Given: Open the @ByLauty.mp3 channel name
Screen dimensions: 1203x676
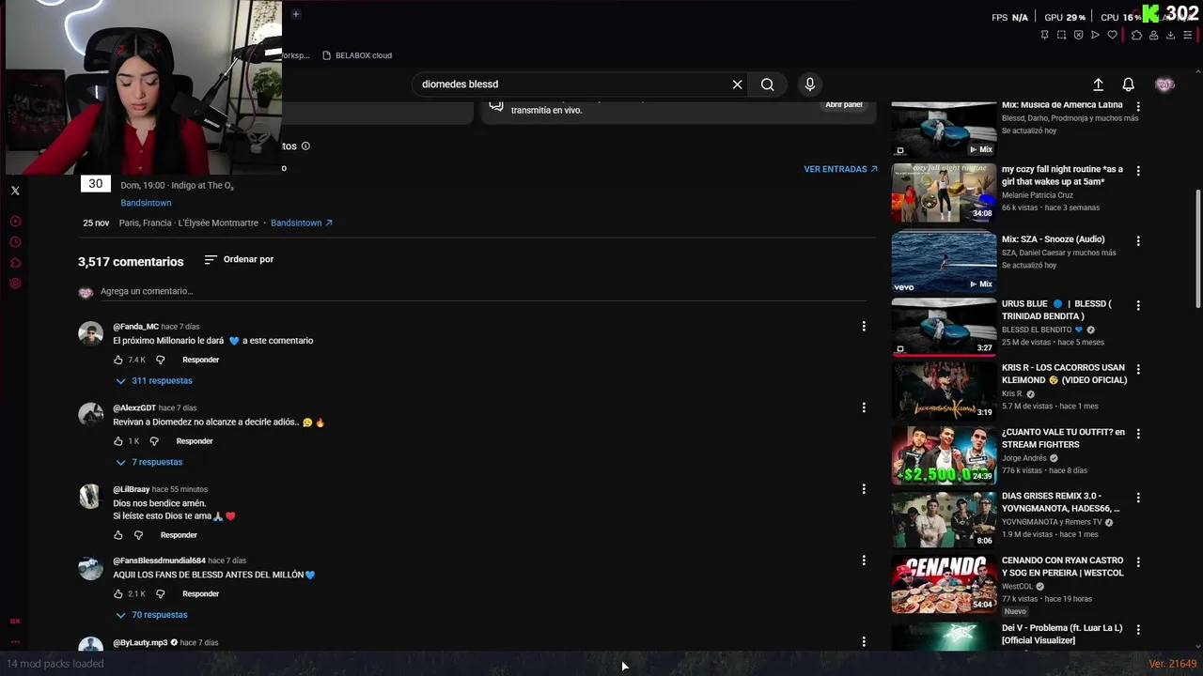Looking at the screenshot, I should pos(140,643).
